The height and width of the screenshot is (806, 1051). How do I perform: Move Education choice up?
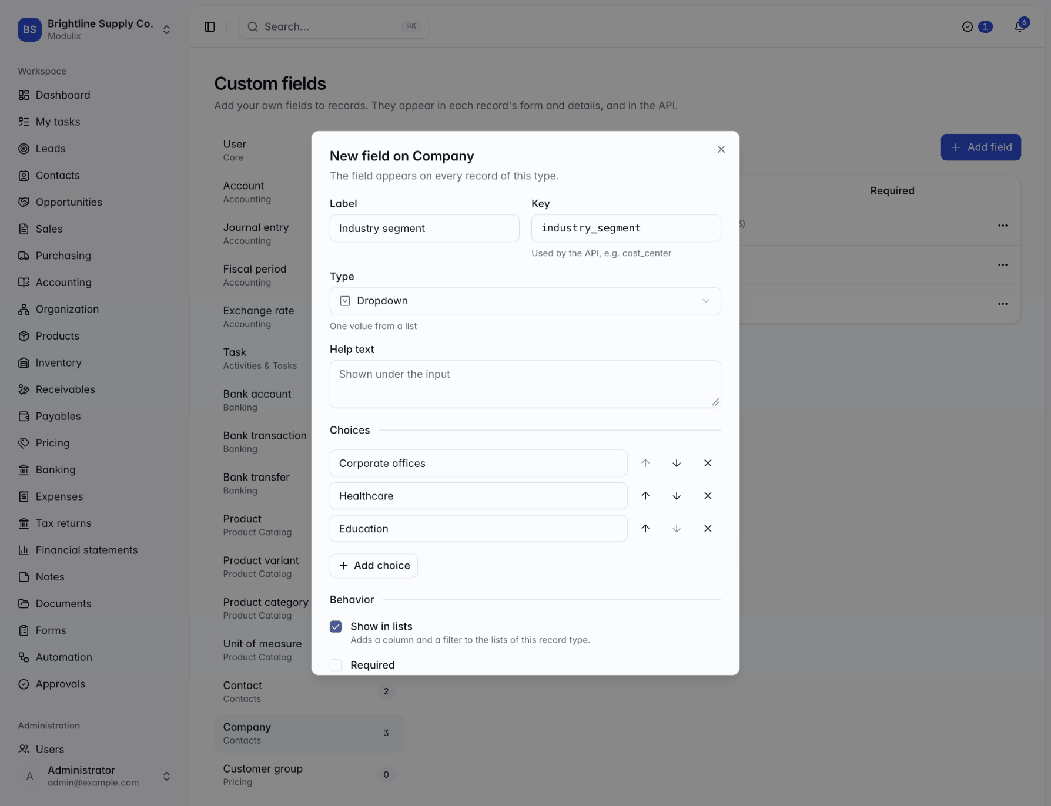(x=645, y=529)
